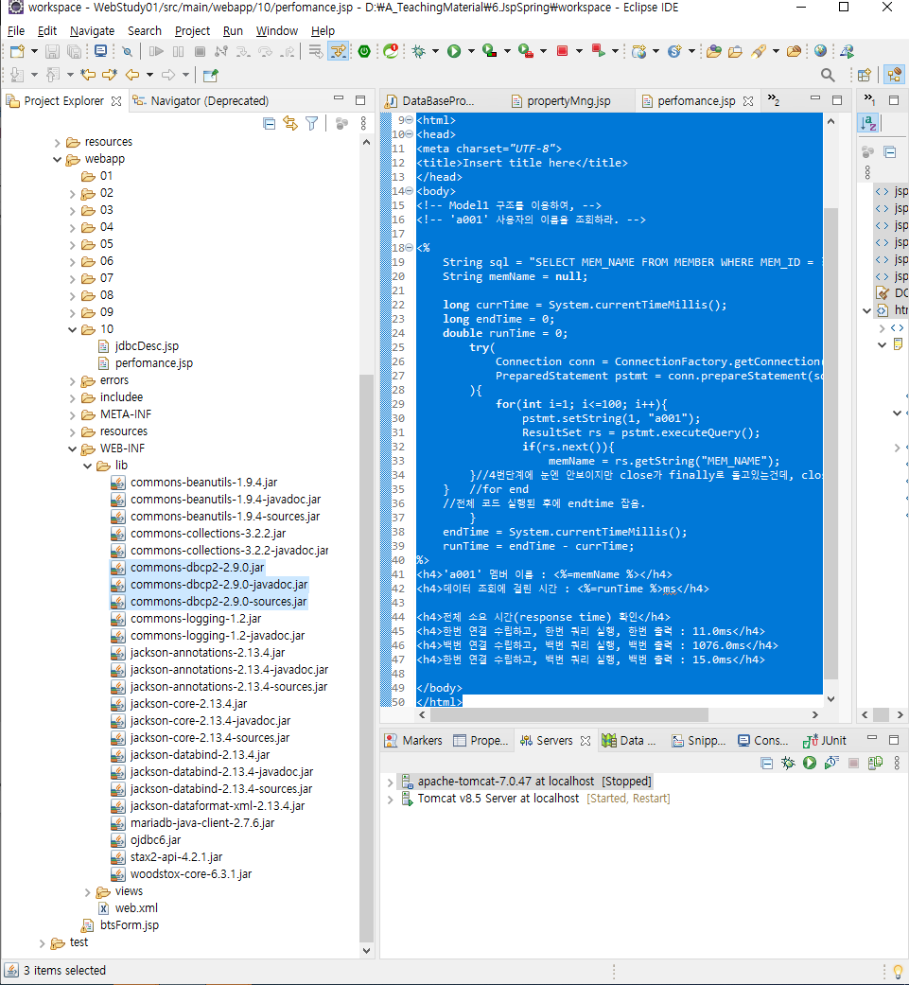
Task: Toggle the highlighted Use Step Filters button
Action: click(x=339, y=51)
